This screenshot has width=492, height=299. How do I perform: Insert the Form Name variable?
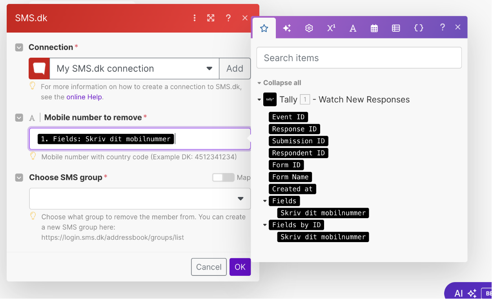[290, 177]
